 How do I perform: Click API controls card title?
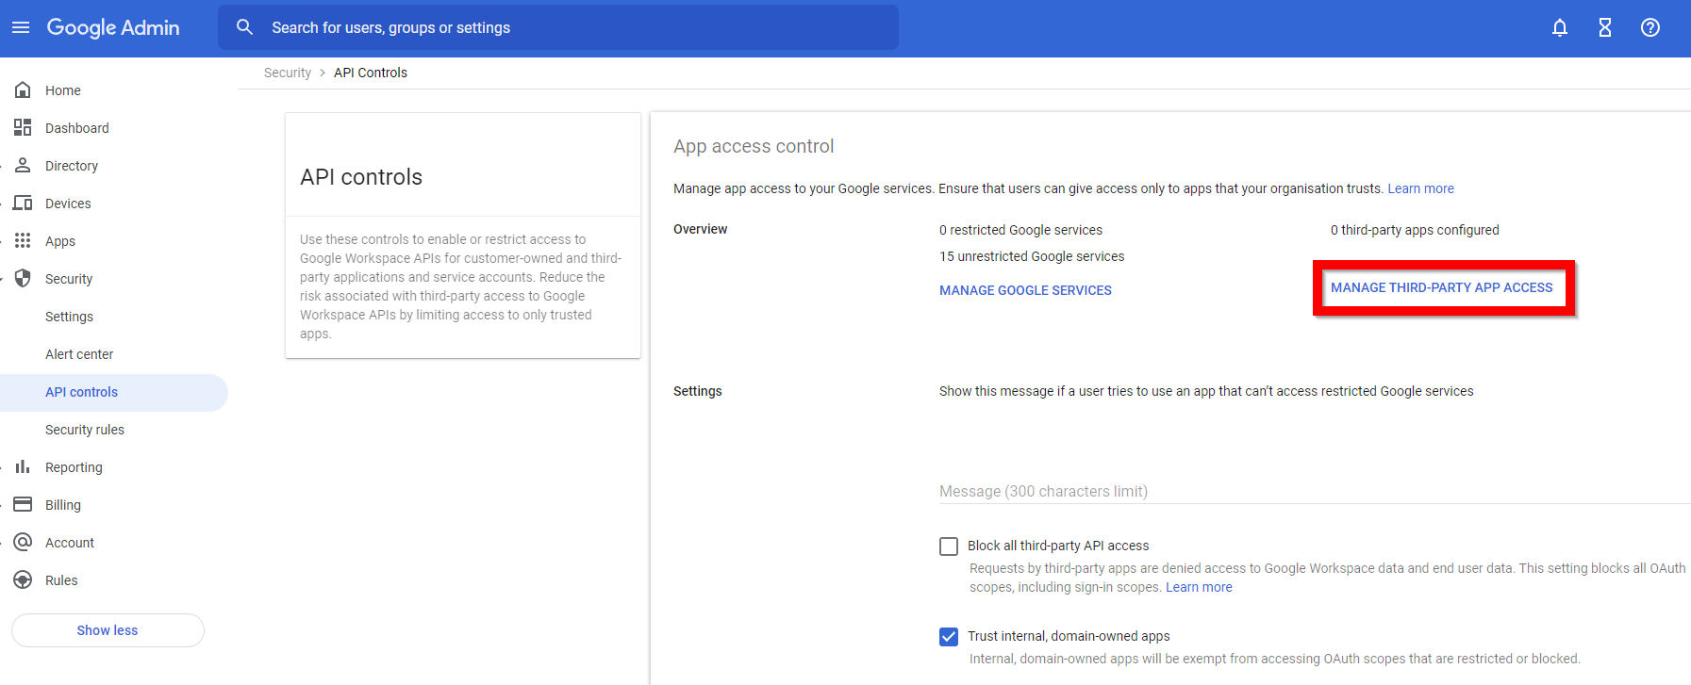(x=361, y=177)
